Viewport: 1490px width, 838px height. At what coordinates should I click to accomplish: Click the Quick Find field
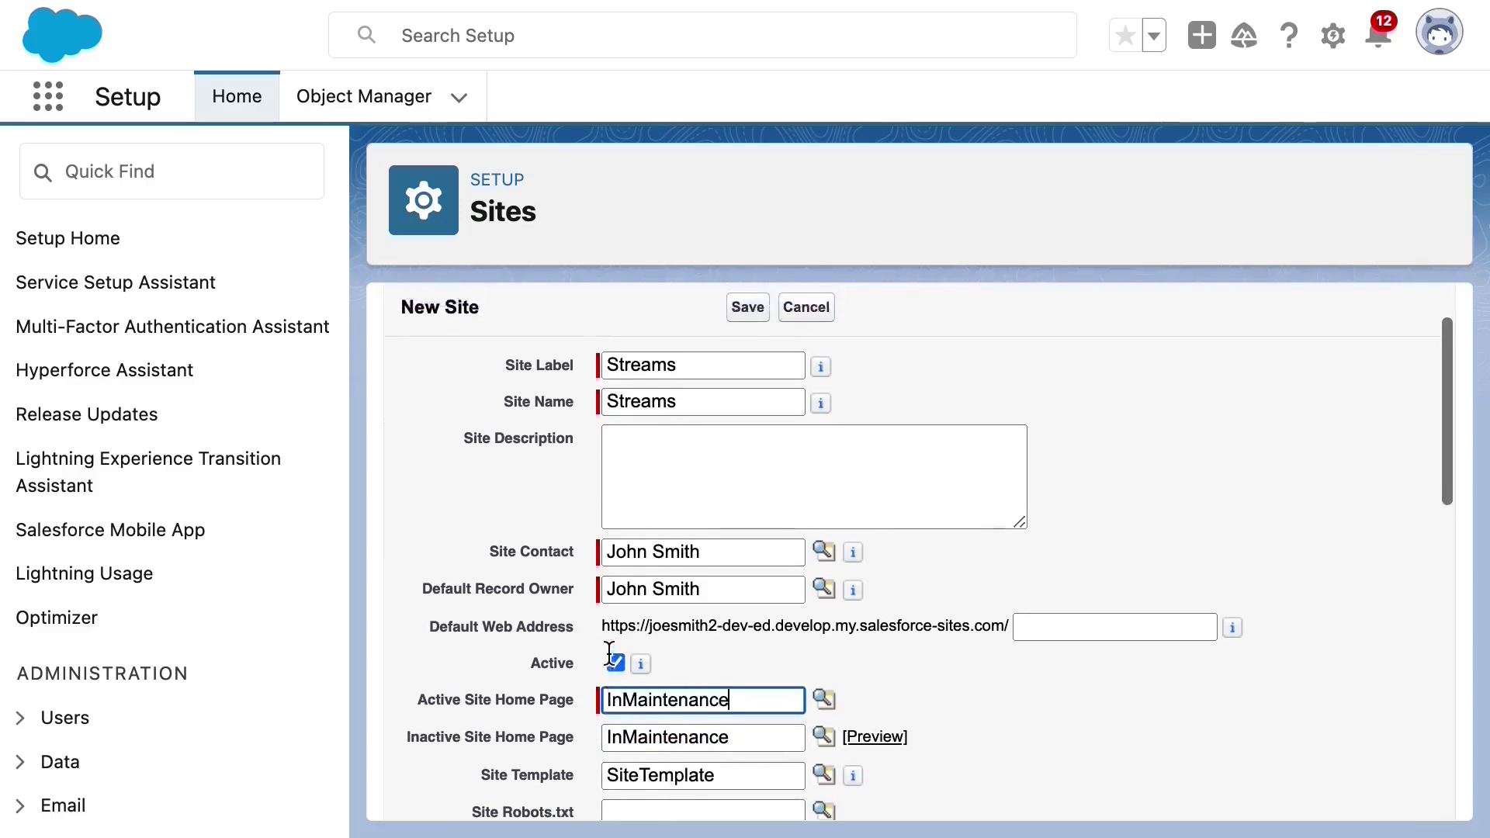click(172, 171)
